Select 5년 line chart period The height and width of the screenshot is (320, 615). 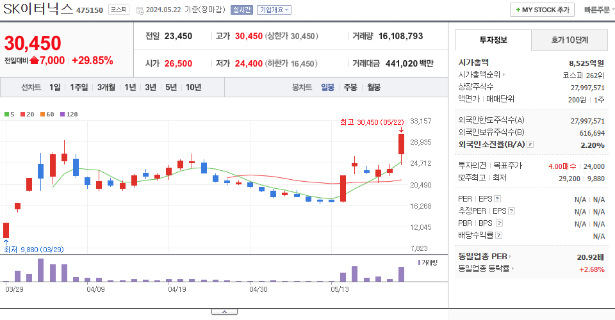point(171,87)
